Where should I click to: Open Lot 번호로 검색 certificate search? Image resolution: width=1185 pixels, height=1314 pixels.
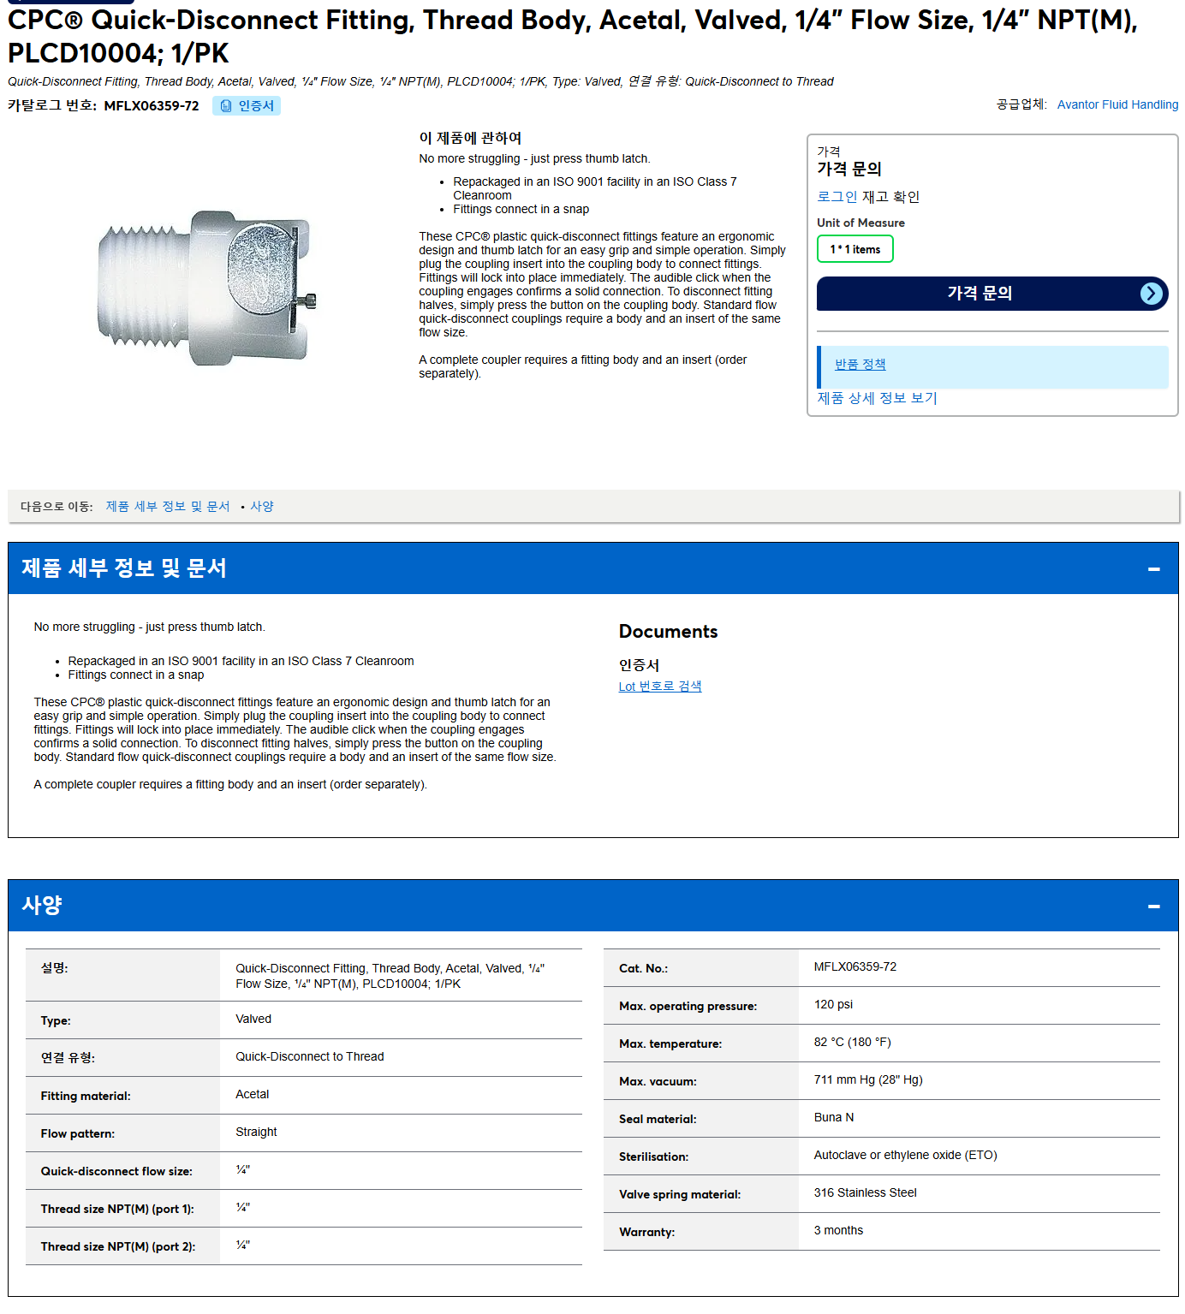pyautogui.click(x=660, y=687)
